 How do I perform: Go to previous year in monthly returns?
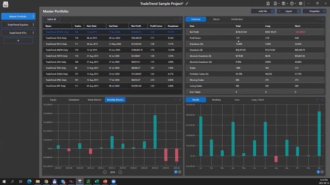(x=105, y=172)
